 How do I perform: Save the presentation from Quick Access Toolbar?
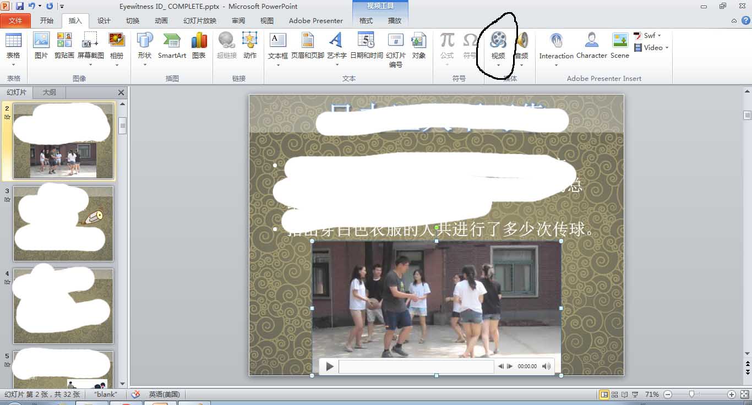pos(20,6)
